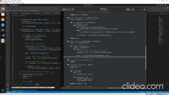
Task: Open Python language selector in Text Editor
Action: [111, 88]
